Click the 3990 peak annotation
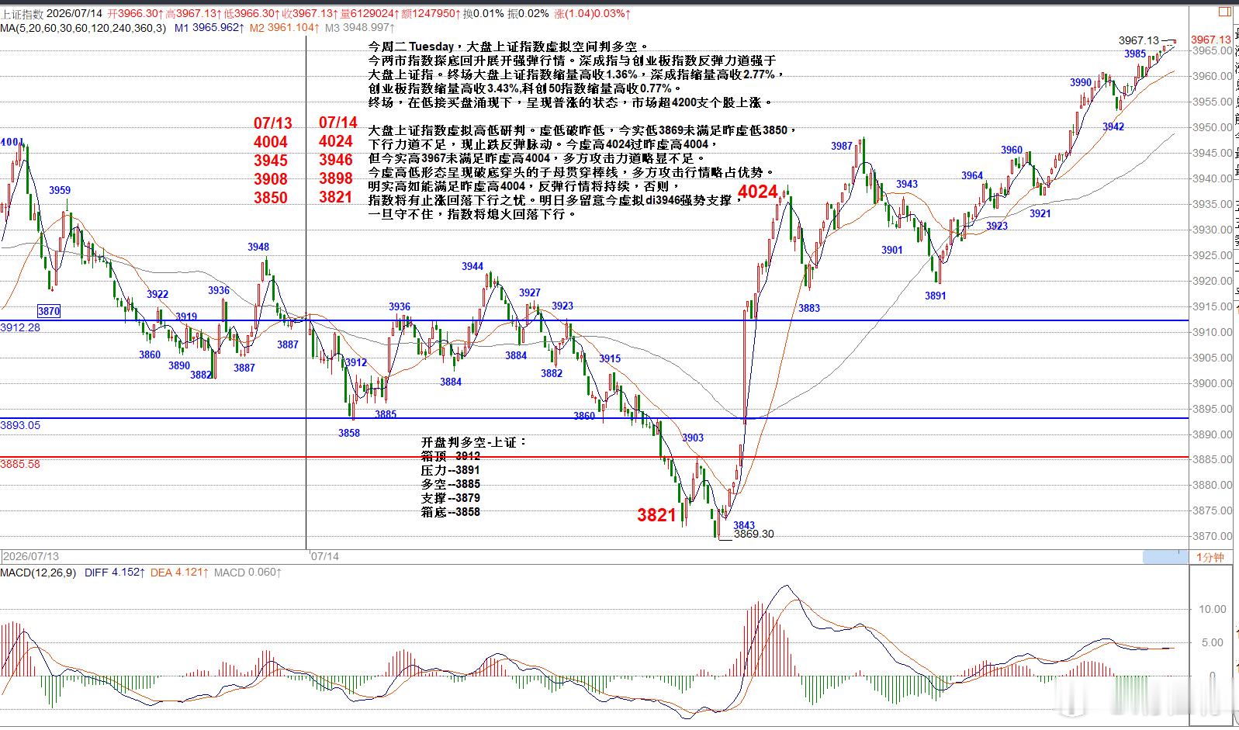This screenshot has width=1239, height=730. tap(1081, 82)
